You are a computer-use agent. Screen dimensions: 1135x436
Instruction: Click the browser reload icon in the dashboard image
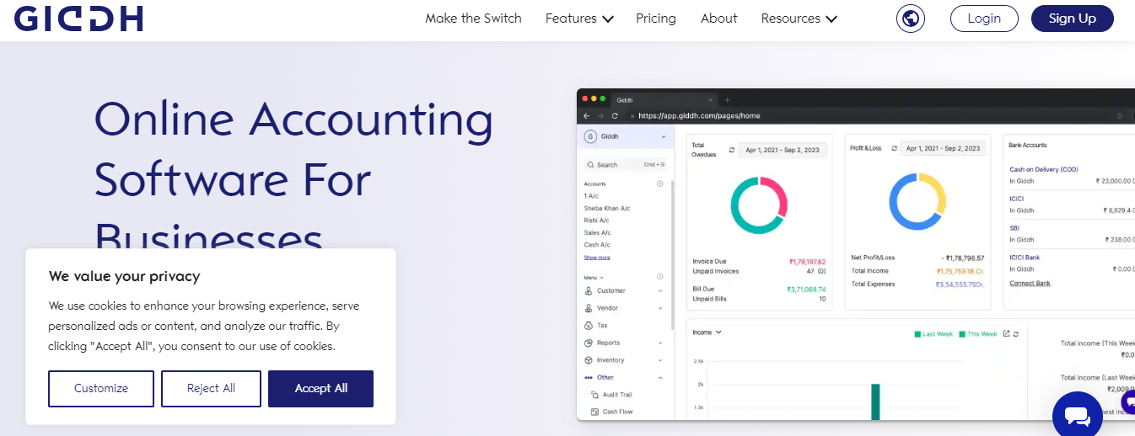[x=616, y=115]
